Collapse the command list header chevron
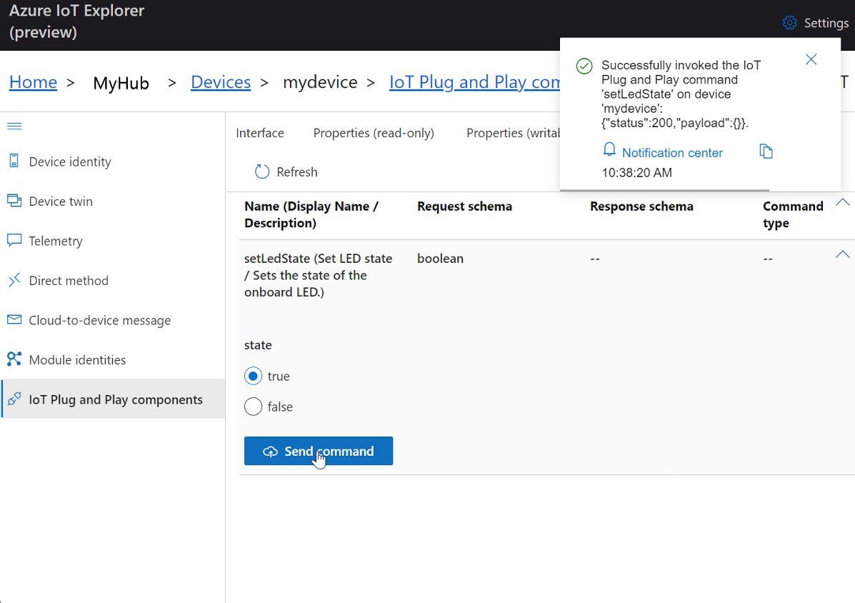The image size is (855, 603). point(842,202)
